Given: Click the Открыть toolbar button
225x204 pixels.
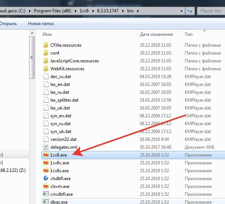Looking at the screenshot, I should 8,24.
